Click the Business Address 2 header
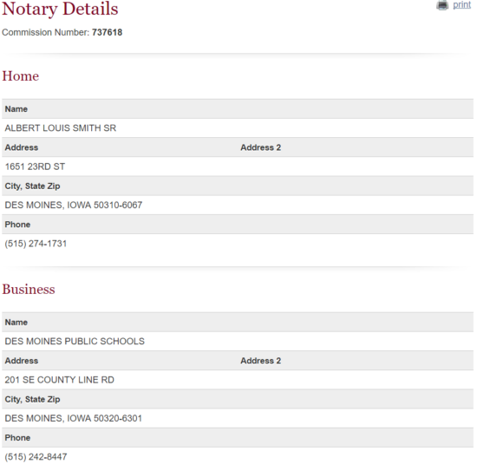 (261, 361)
